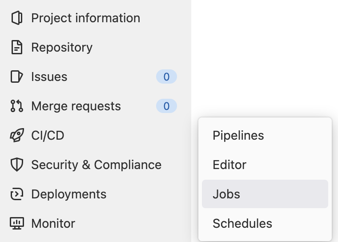Viewport: 338px width, 242px height.
Task: Open the Monitor text link
Action: pyautogui.click(x=53, y=224)
